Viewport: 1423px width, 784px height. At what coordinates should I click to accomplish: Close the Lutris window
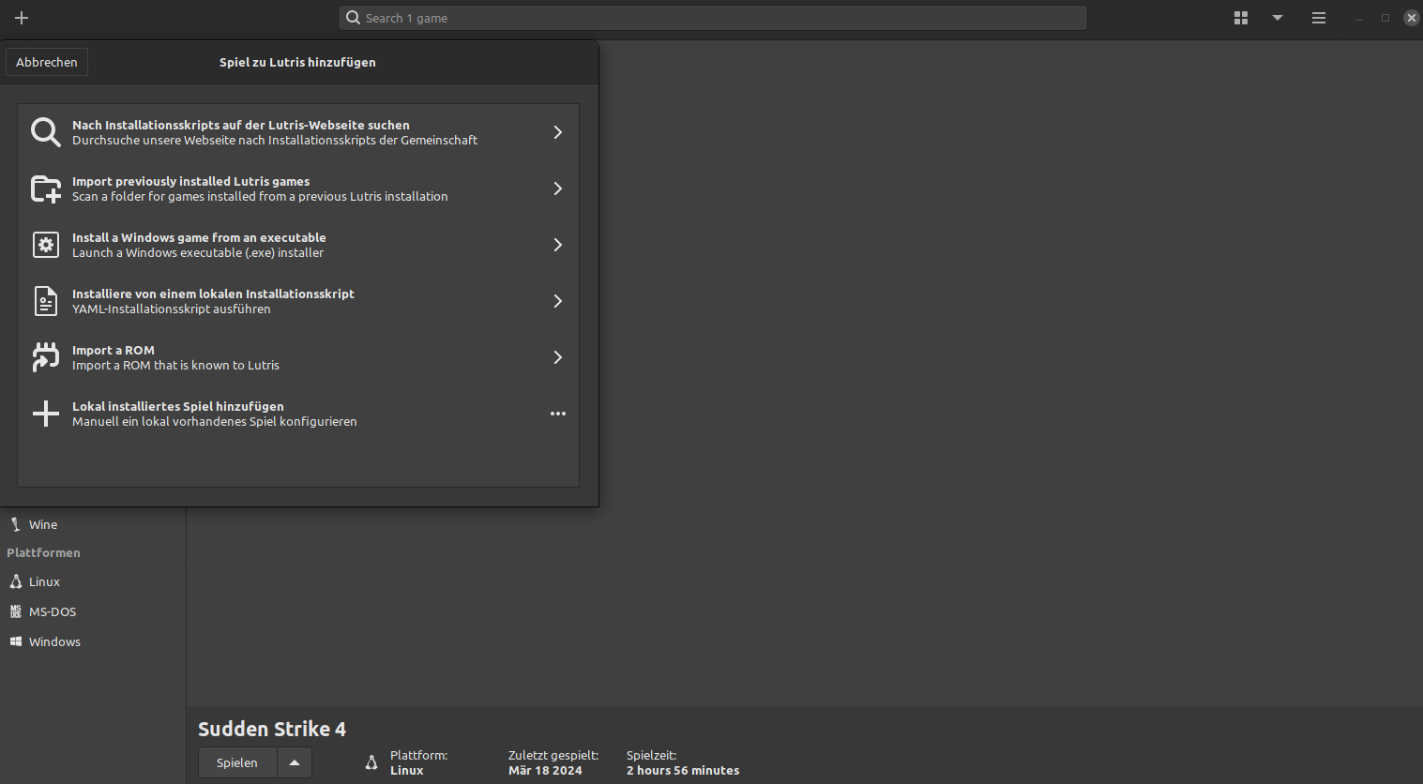coord(1411,18)
